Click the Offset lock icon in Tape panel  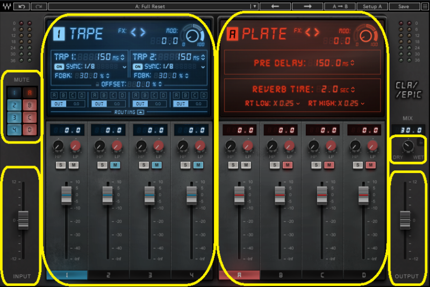pyautogui.click(x=97, y=84)
